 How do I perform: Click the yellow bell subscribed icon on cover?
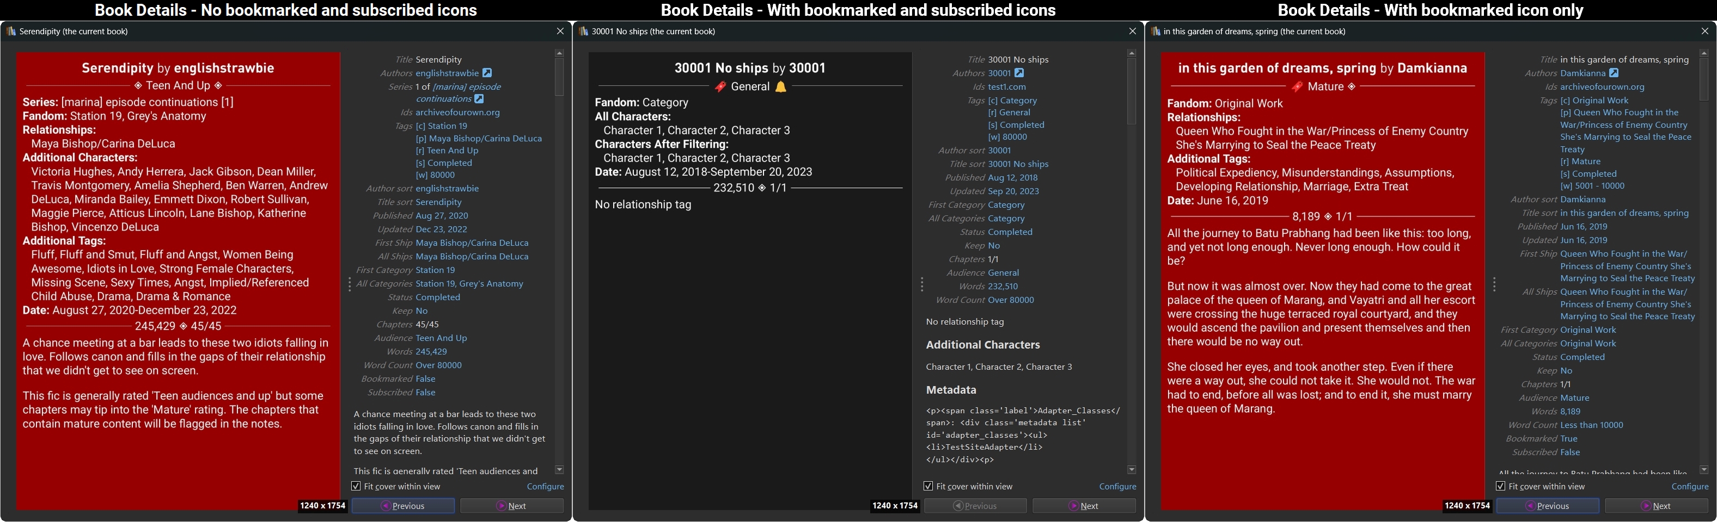tap(780, 86)
